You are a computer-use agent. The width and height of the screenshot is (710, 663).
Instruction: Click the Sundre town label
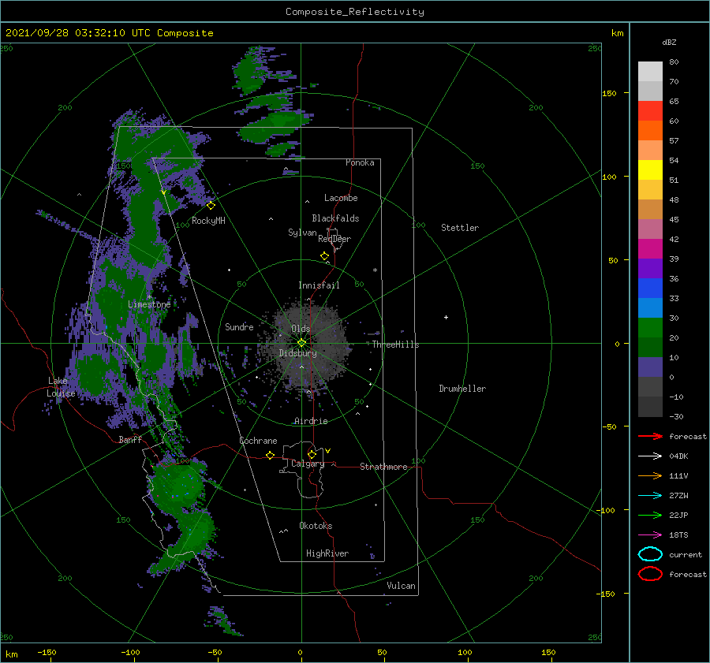[239, 326]
